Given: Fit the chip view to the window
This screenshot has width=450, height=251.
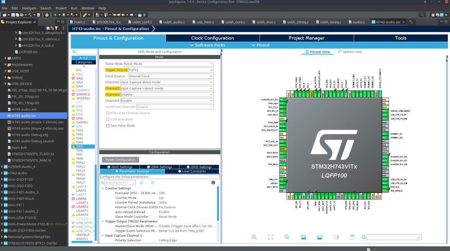Looking at the screenshot, I should [x=270, y=237].
